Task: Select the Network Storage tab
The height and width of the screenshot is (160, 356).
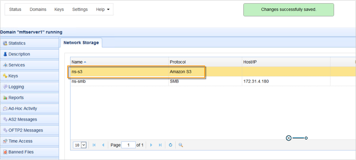Action: point(81,43)
